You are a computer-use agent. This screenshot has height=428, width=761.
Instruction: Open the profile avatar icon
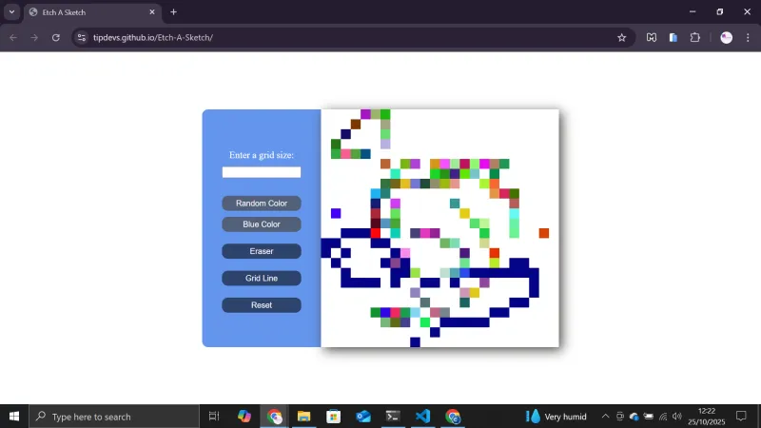(x=726, y=37)
